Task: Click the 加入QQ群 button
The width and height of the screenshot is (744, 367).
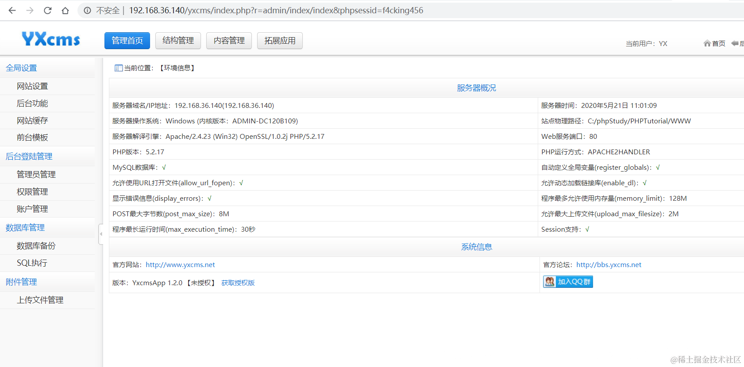Action: point(568,282)
